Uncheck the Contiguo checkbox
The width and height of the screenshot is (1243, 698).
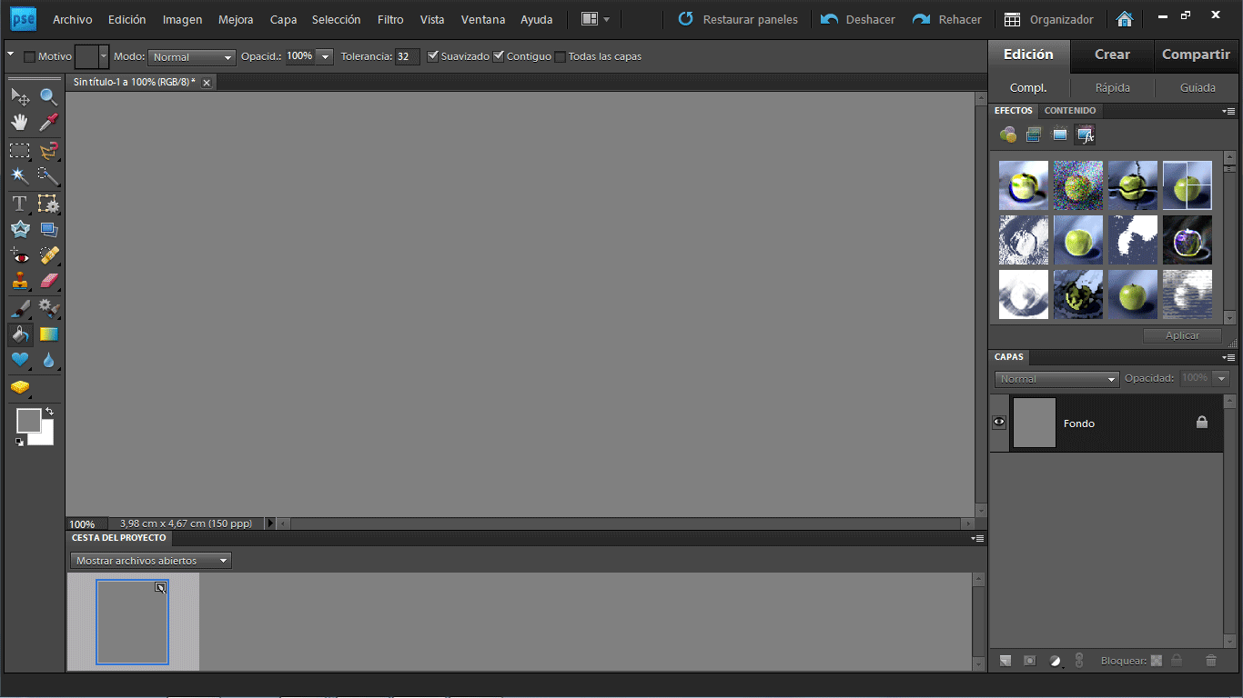tap(498, 56)
